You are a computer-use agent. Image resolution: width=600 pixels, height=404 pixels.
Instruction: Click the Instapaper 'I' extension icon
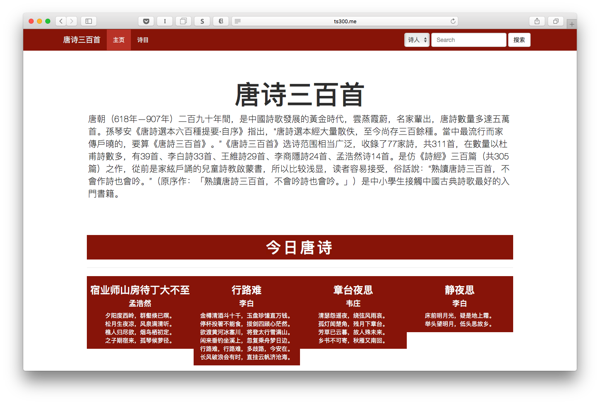tap(165, 21)
